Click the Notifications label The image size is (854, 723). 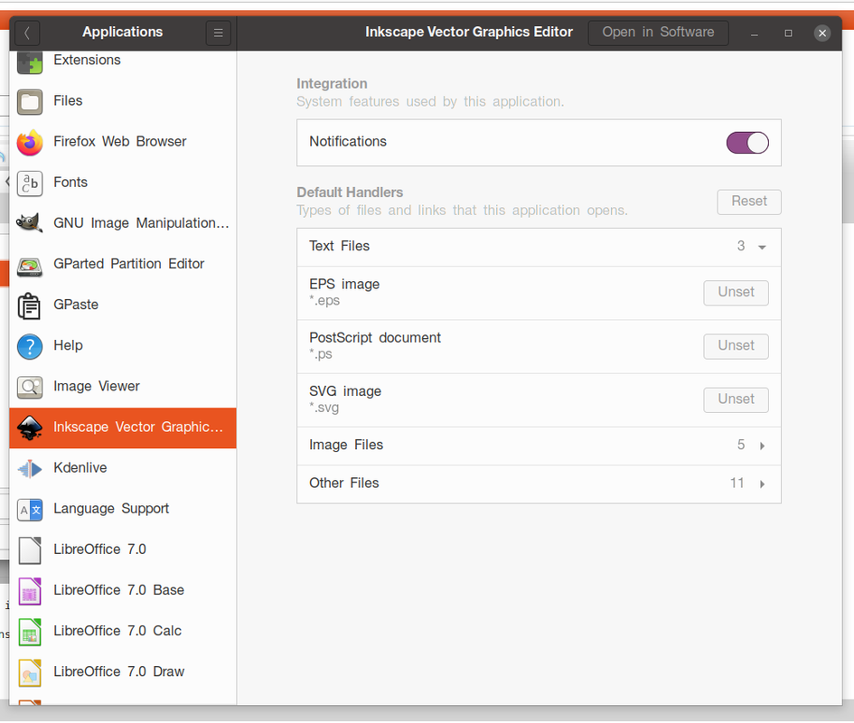(x=348, y=142)
